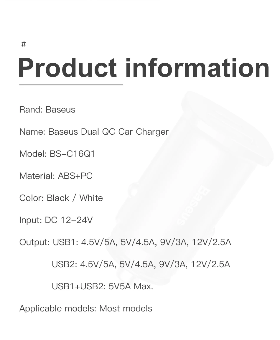Click the word "Black" in the Color line
Viewport: 280px width, 340px height.
tap(58, 198)
